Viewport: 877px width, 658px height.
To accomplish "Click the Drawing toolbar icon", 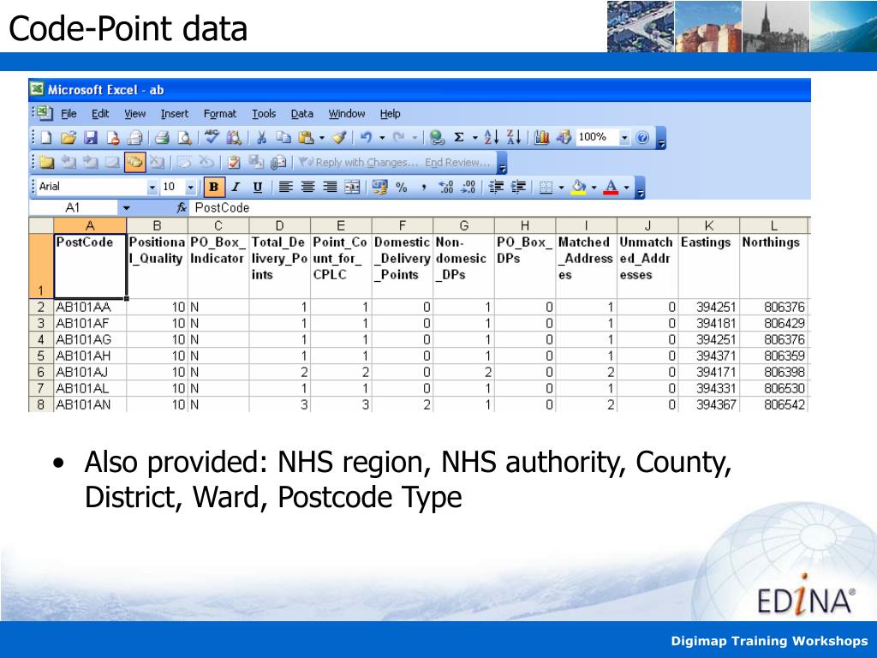I will 564,138.
